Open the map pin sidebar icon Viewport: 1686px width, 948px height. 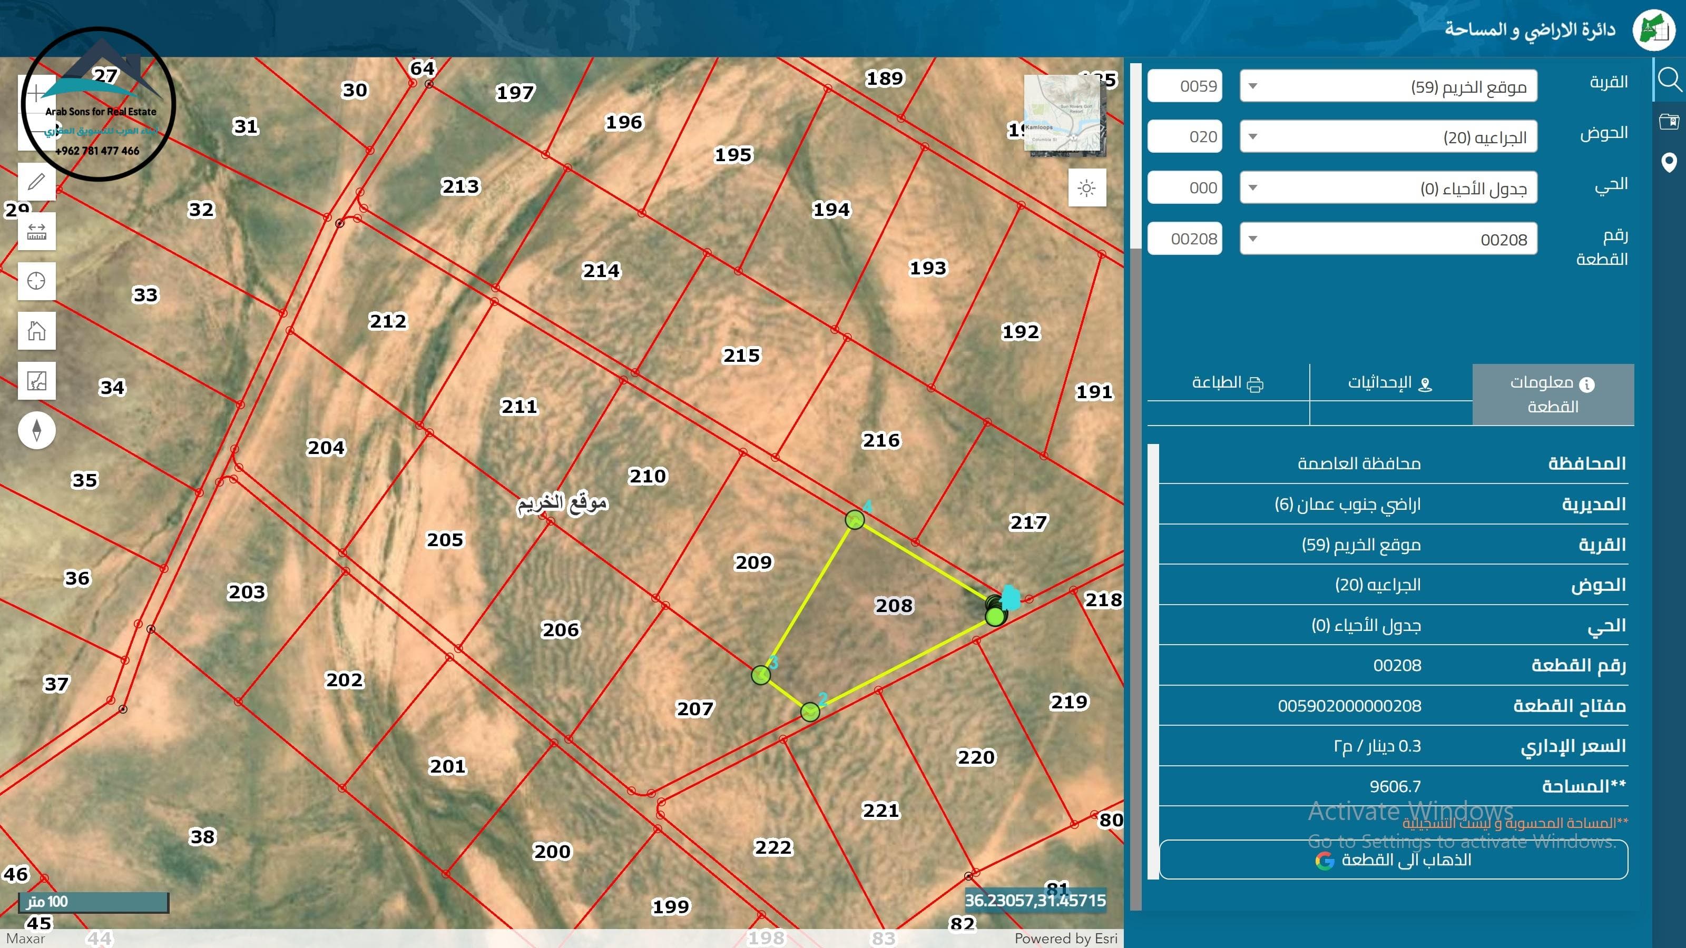pyautogui.click(x=1669, y=162)
